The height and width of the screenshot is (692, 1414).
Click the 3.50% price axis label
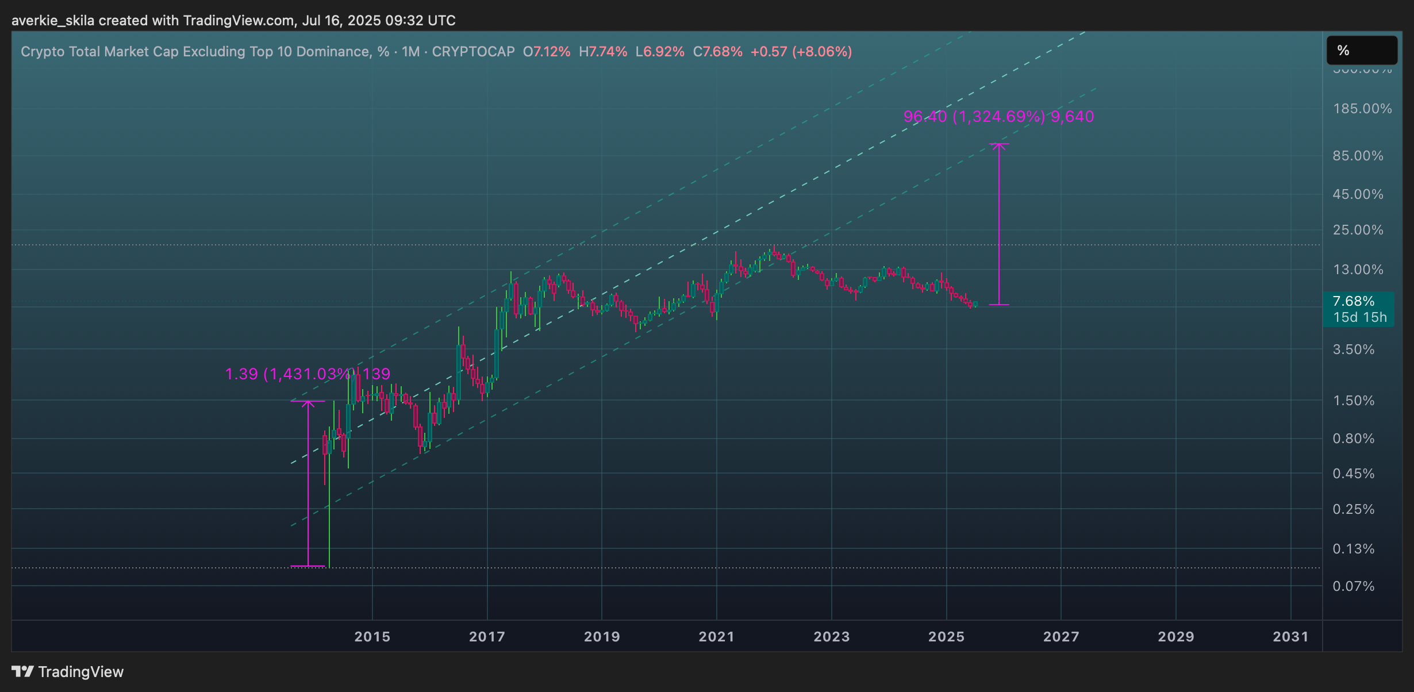1353,349
